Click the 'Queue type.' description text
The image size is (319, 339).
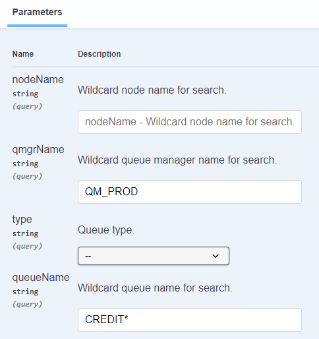coord(106,230)
